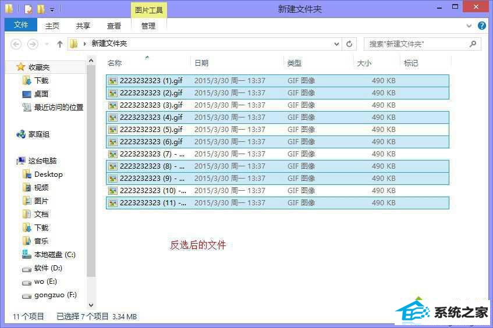This screenshot has width=493, height=328.
Task: Click navigation pane scroll-up arrow
Action: 91,60
